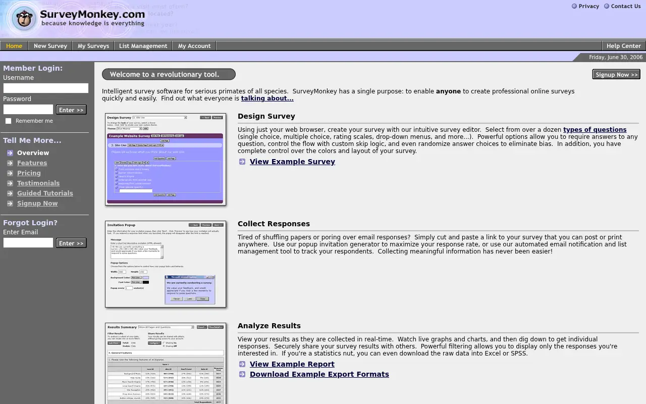Open the View Example Report link
The height and width of the screenshot is (404, 646).
point(292,364)
